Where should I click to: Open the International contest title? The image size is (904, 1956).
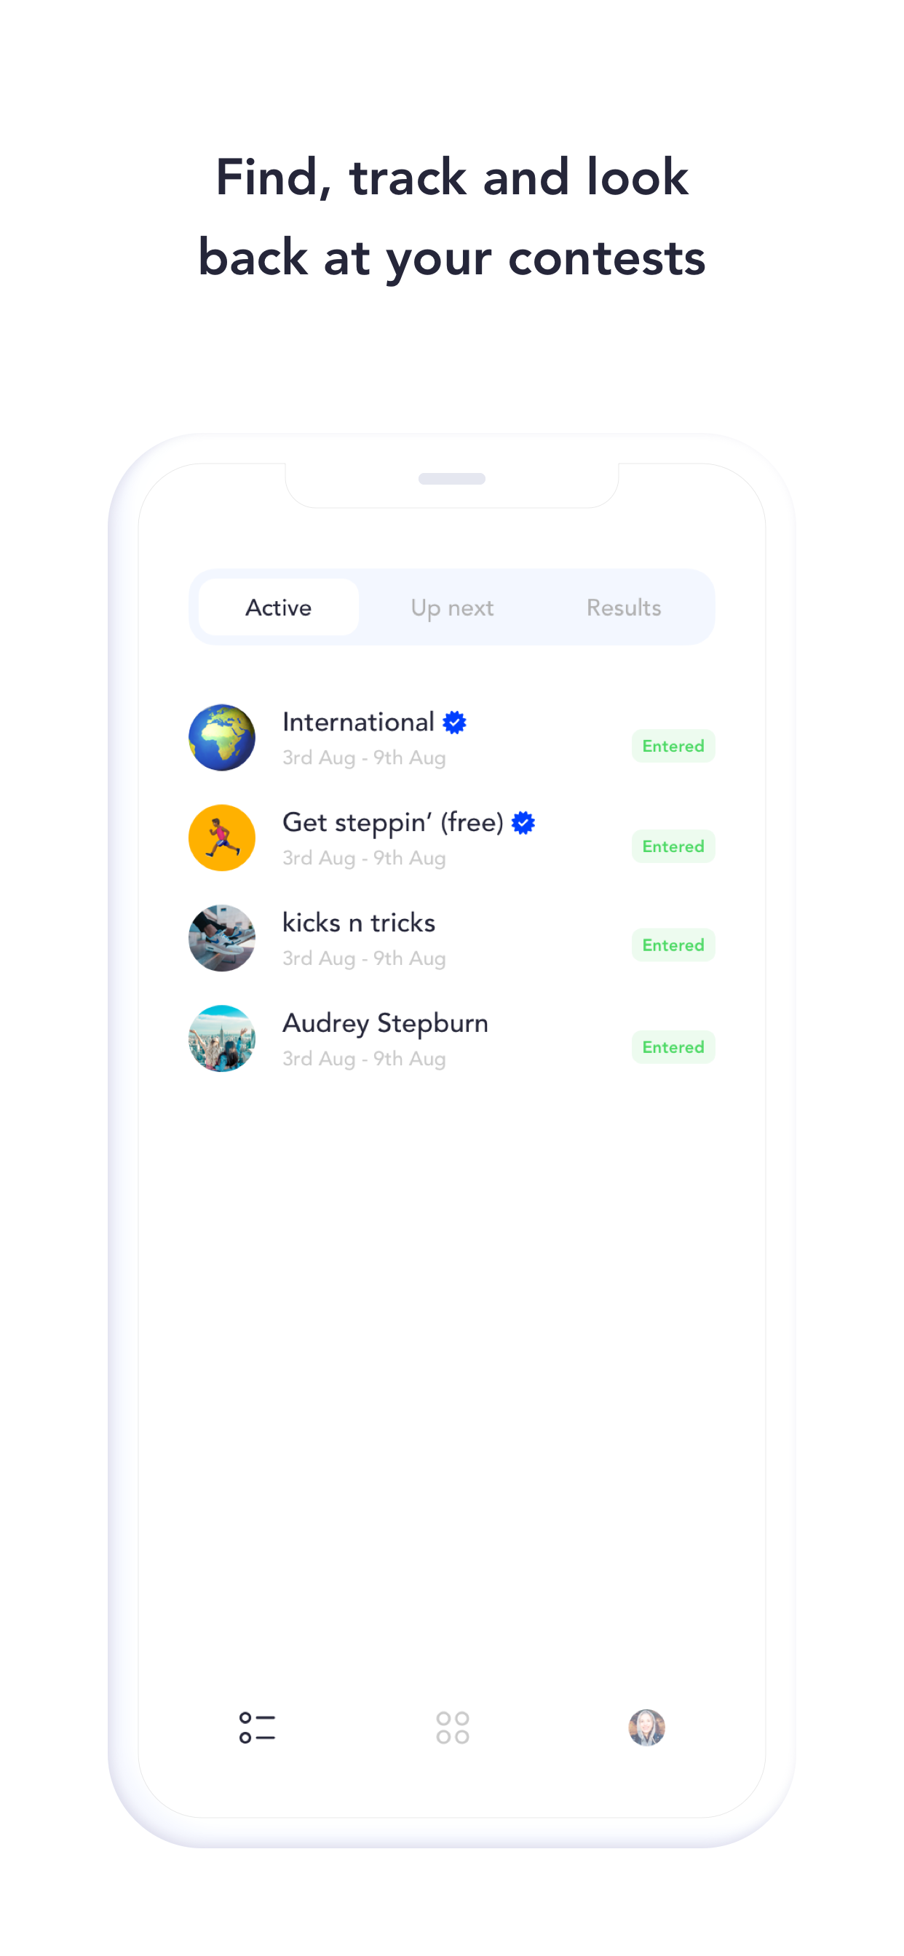pos(358,722)
